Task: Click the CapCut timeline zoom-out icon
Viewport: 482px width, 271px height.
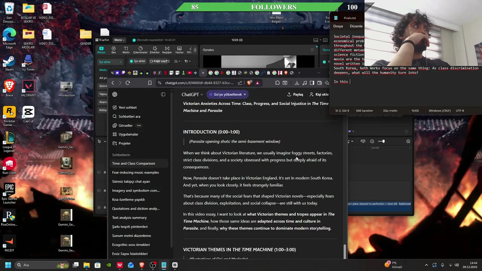Action: pyautogui.click(x=372, y=141)
